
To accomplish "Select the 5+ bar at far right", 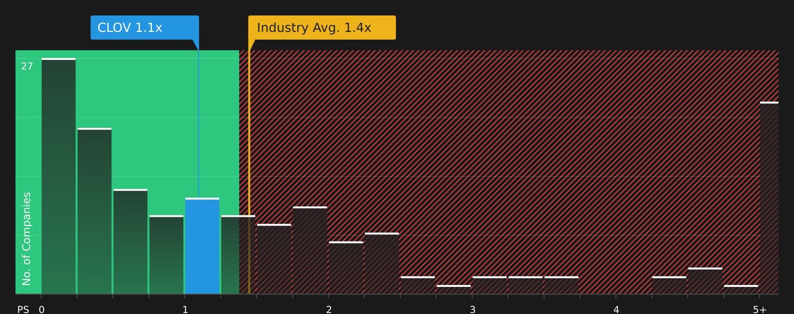I will (769, 198).
